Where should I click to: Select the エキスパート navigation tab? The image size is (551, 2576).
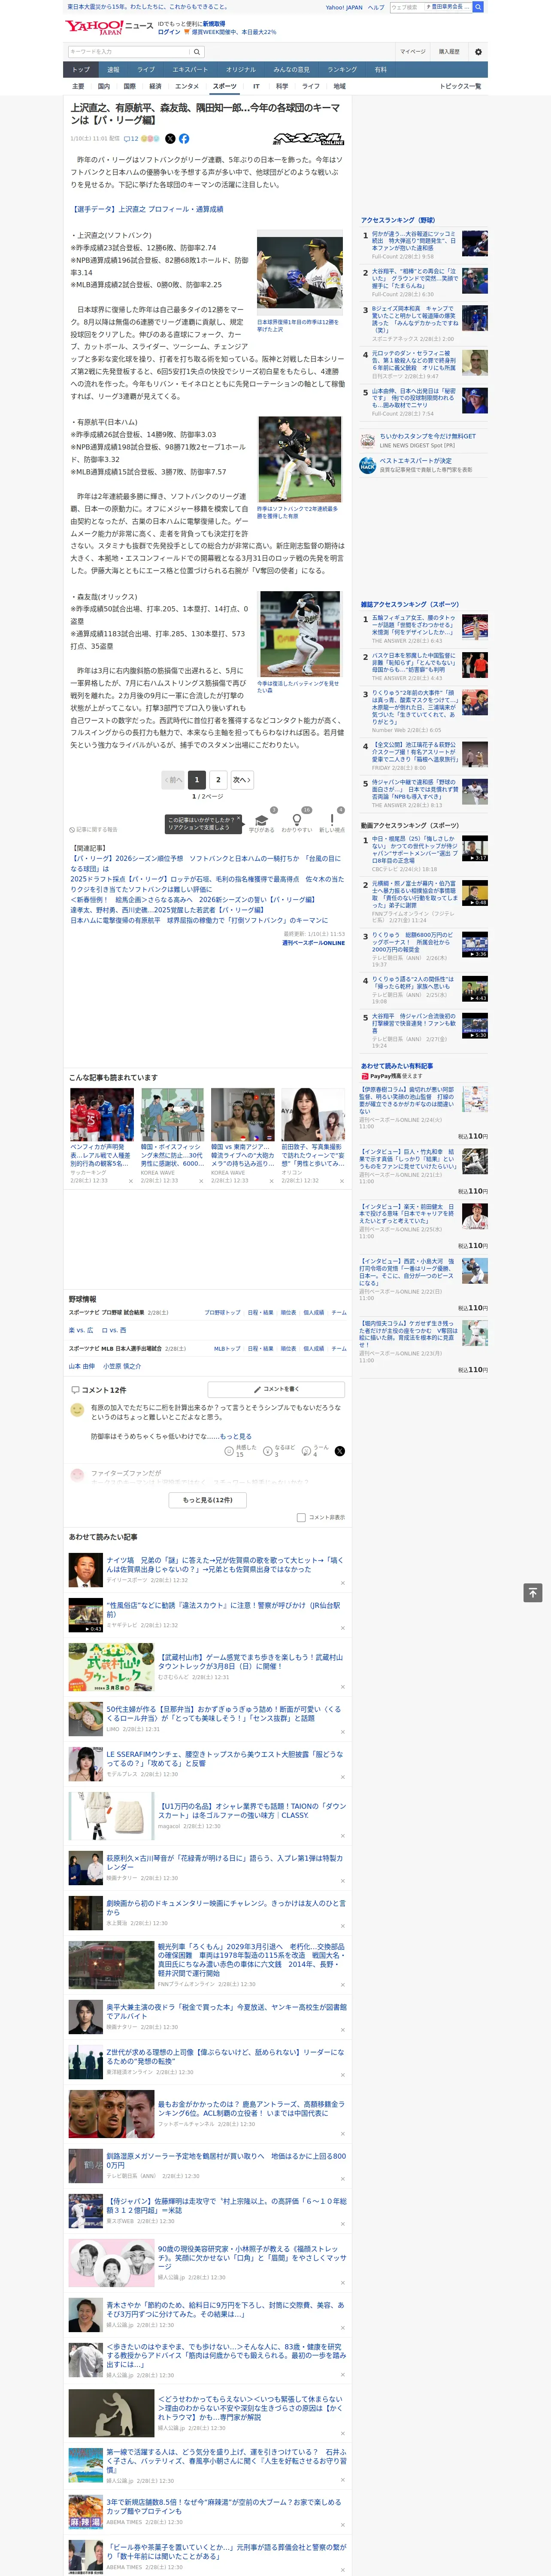tap(190, 70)
